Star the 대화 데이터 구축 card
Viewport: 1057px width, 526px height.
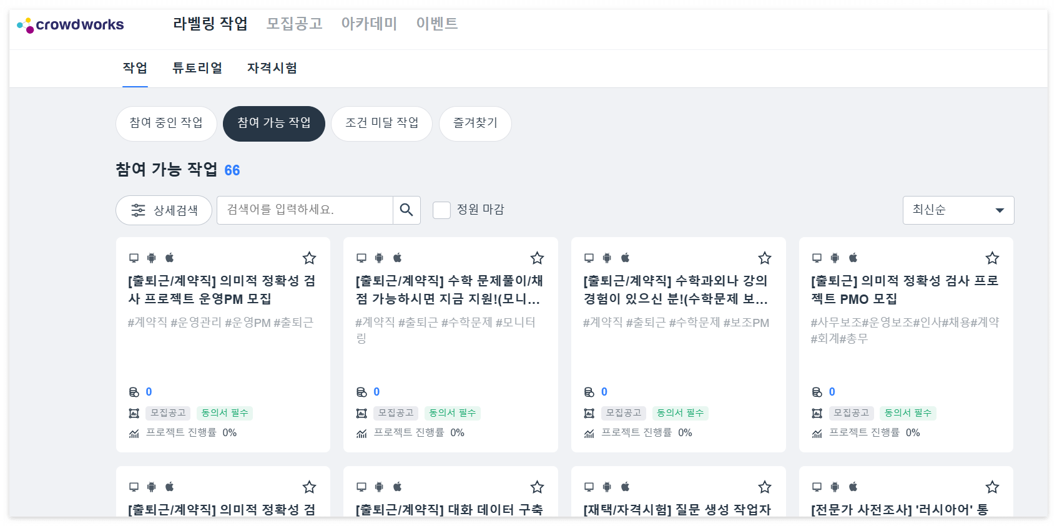(537, 487)
